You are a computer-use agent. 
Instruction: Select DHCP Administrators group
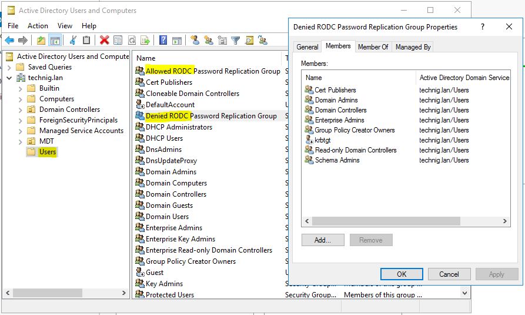coord(174,127)
